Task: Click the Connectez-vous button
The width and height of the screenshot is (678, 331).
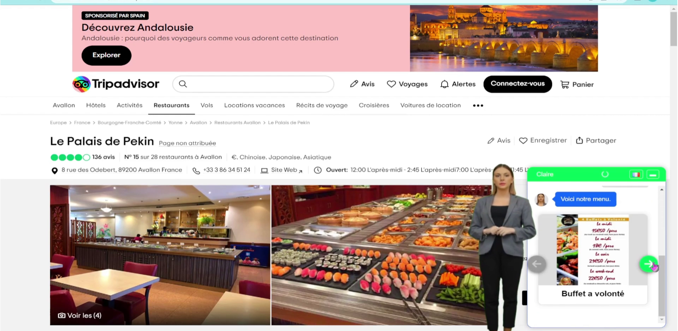Action: coord(518,84)
